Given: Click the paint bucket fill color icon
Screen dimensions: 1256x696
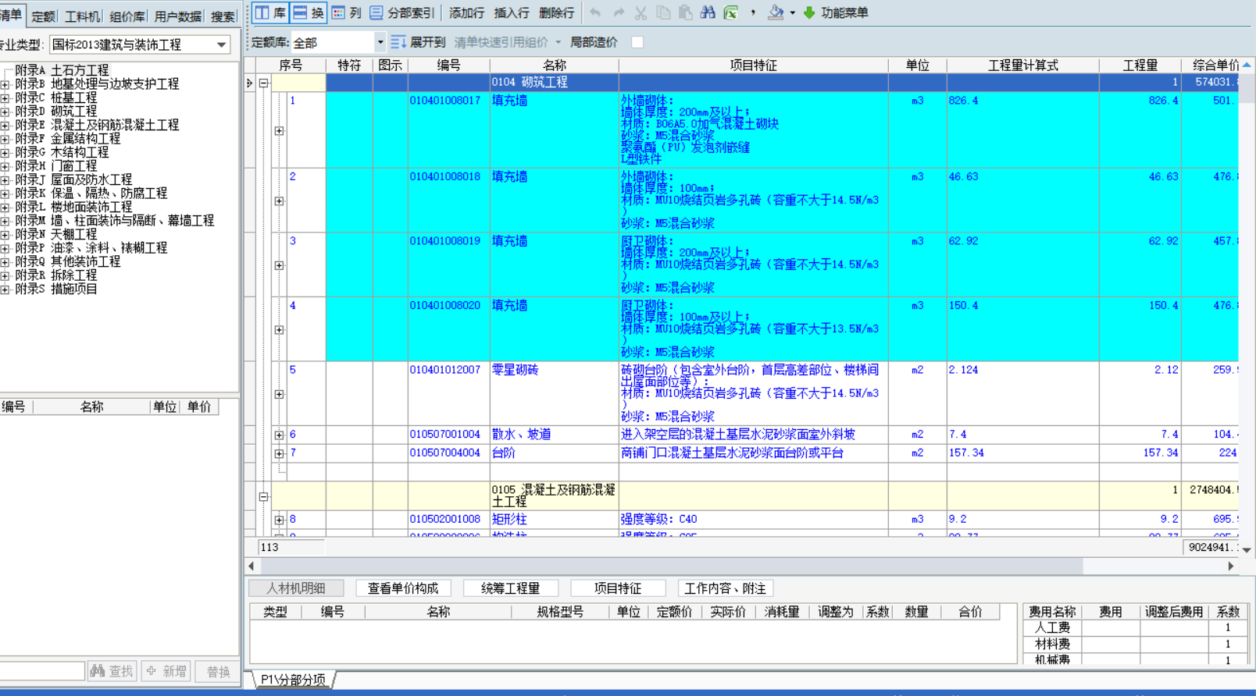Looking at the screenshot, I should click(x=776, y=12).
